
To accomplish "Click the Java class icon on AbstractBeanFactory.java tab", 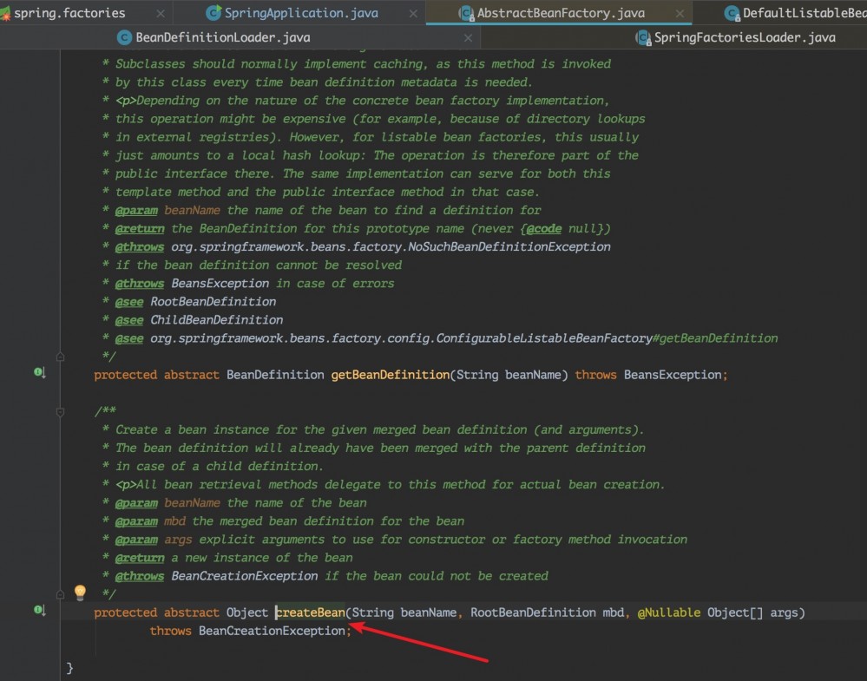I will pyautogui.click(x=465, y=13).
